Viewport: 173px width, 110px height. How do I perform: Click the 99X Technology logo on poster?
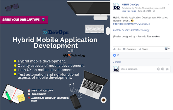tap(74, 55)
